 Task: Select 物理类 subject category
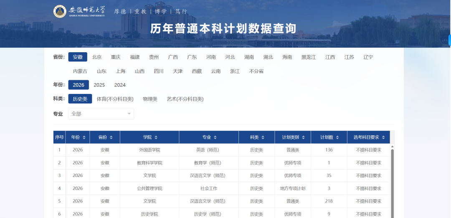(150, 99)
